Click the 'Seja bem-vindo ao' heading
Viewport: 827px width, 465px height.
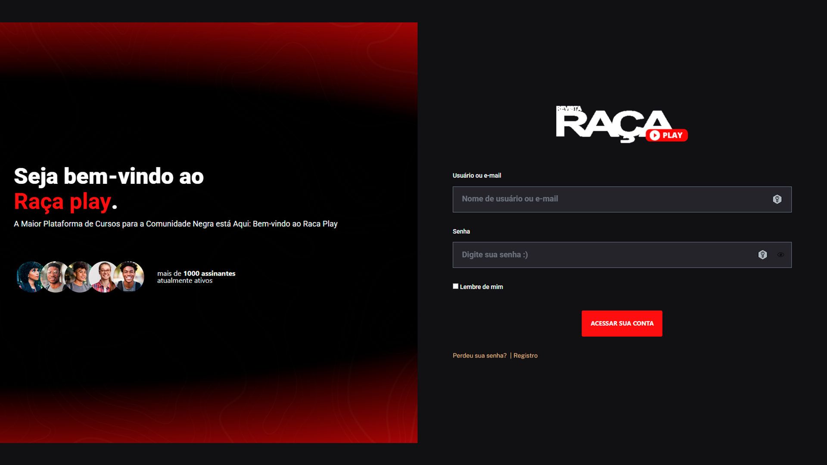[x=109, y=176]
